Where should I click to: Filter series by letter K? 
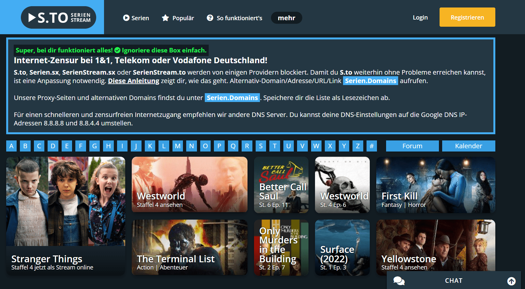coord(150,146)
